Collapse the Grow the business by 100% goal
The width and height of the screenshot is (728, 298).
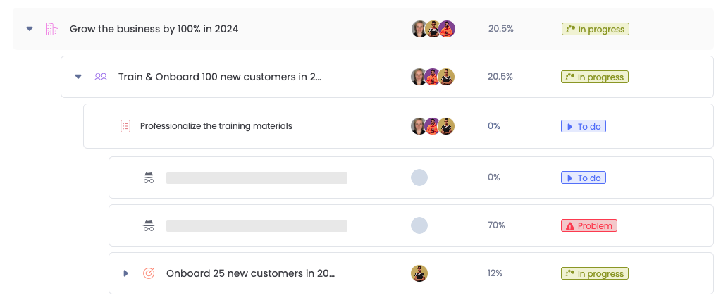tap(30, 29)
